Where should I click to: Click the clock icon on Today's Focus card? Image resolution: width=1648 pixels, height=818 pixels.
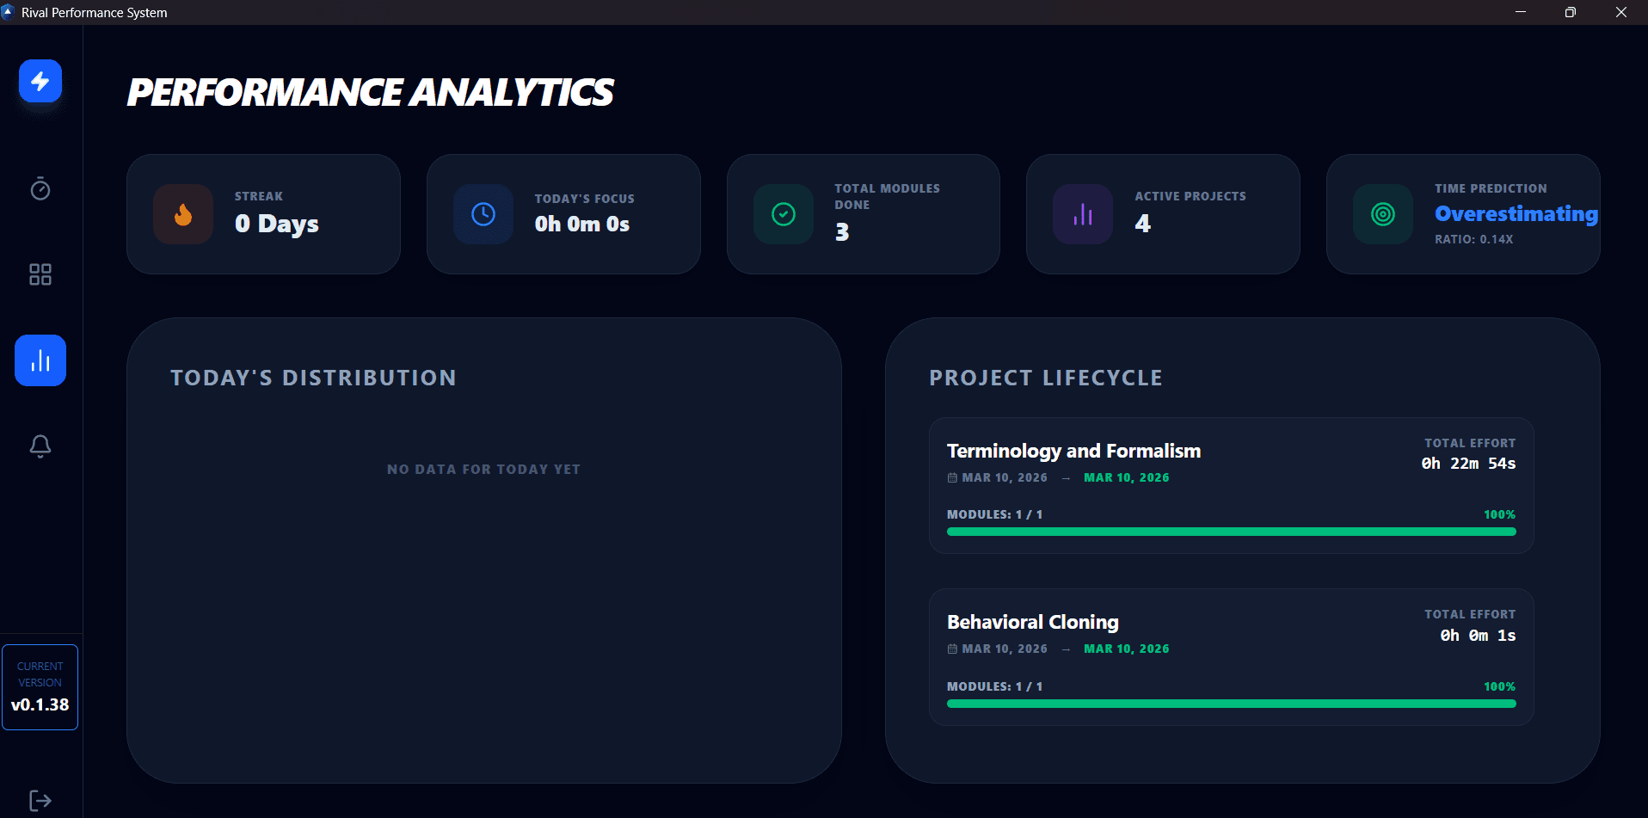coord(483,214)
